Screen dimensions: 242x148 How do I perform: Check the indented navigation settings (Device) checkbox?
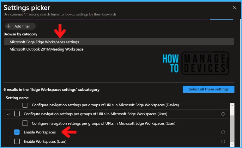tap(25, 105)
